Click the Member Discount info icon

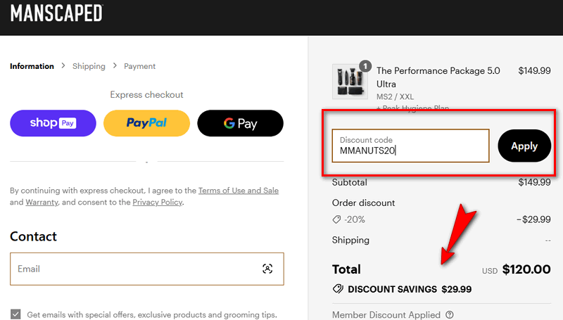[450, 315]
